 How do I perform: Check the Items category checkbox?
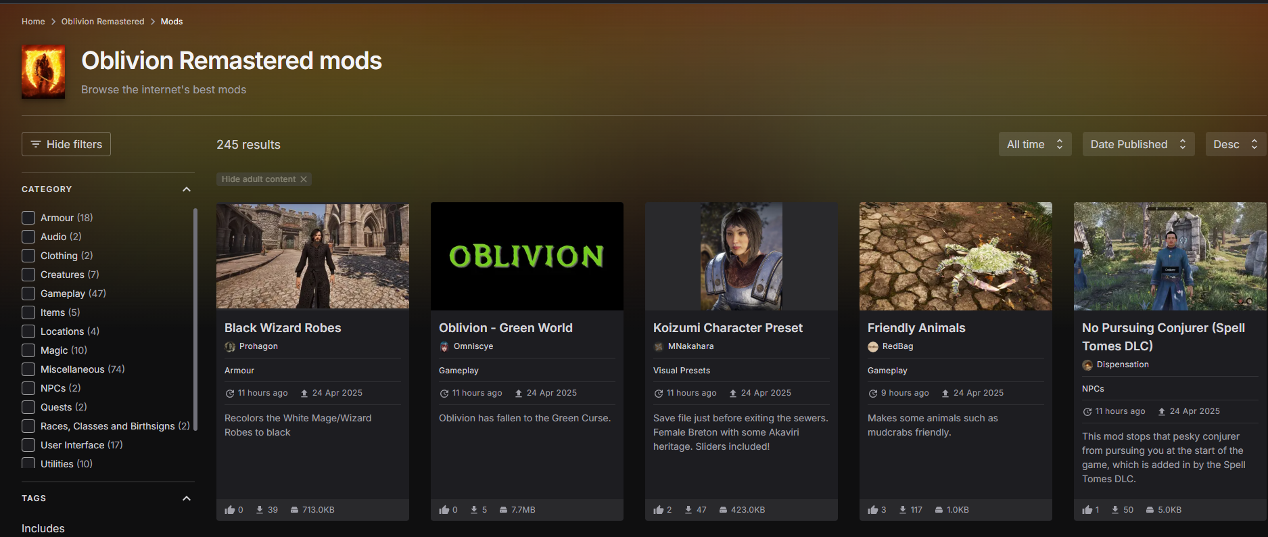tap(28, 312)
